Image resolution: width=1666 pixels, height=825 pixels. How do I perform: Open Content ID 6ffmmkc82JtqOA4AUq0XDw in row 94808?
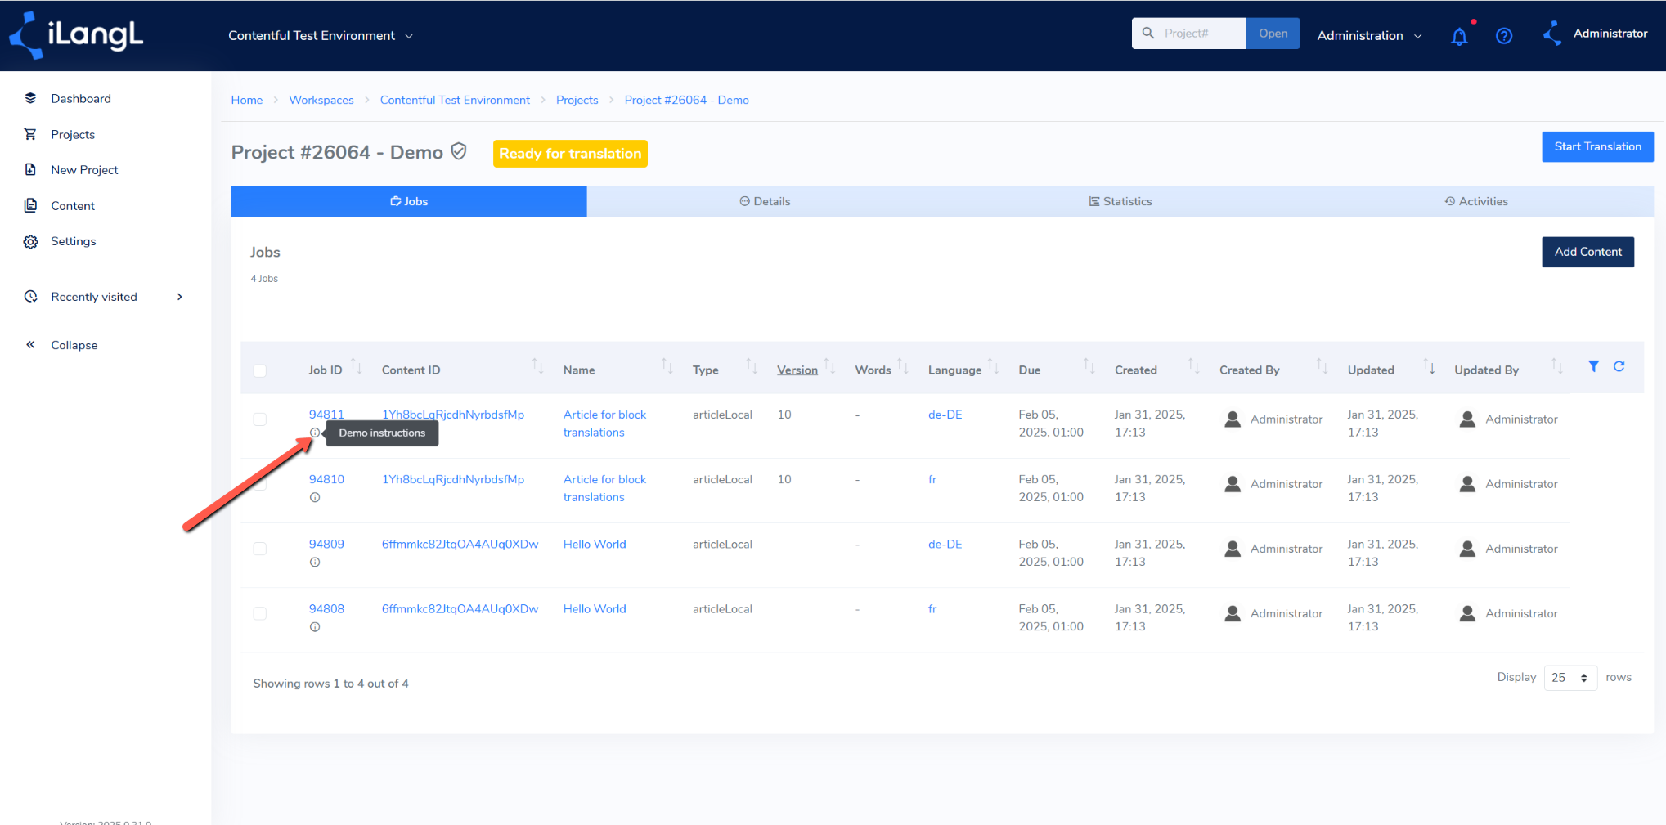tap(460, 609)
